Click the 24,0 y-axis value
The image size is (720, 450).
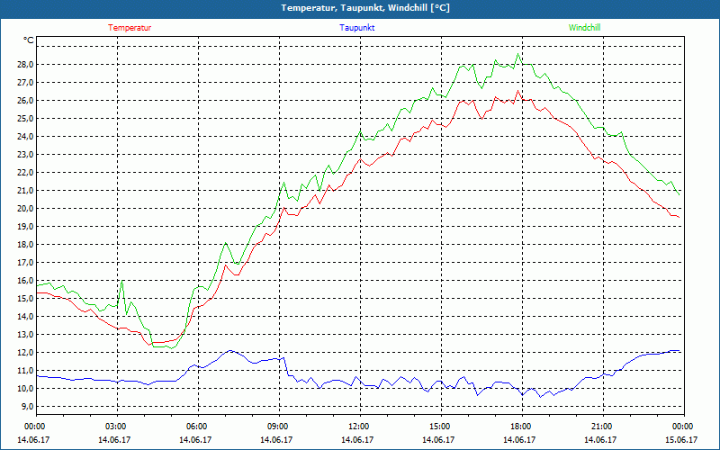pos(26,137)
